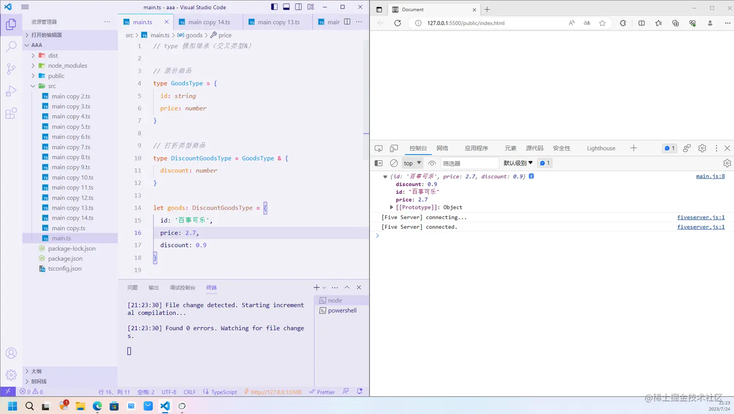Switch to the main copy 14.ts editor tab

209,22
